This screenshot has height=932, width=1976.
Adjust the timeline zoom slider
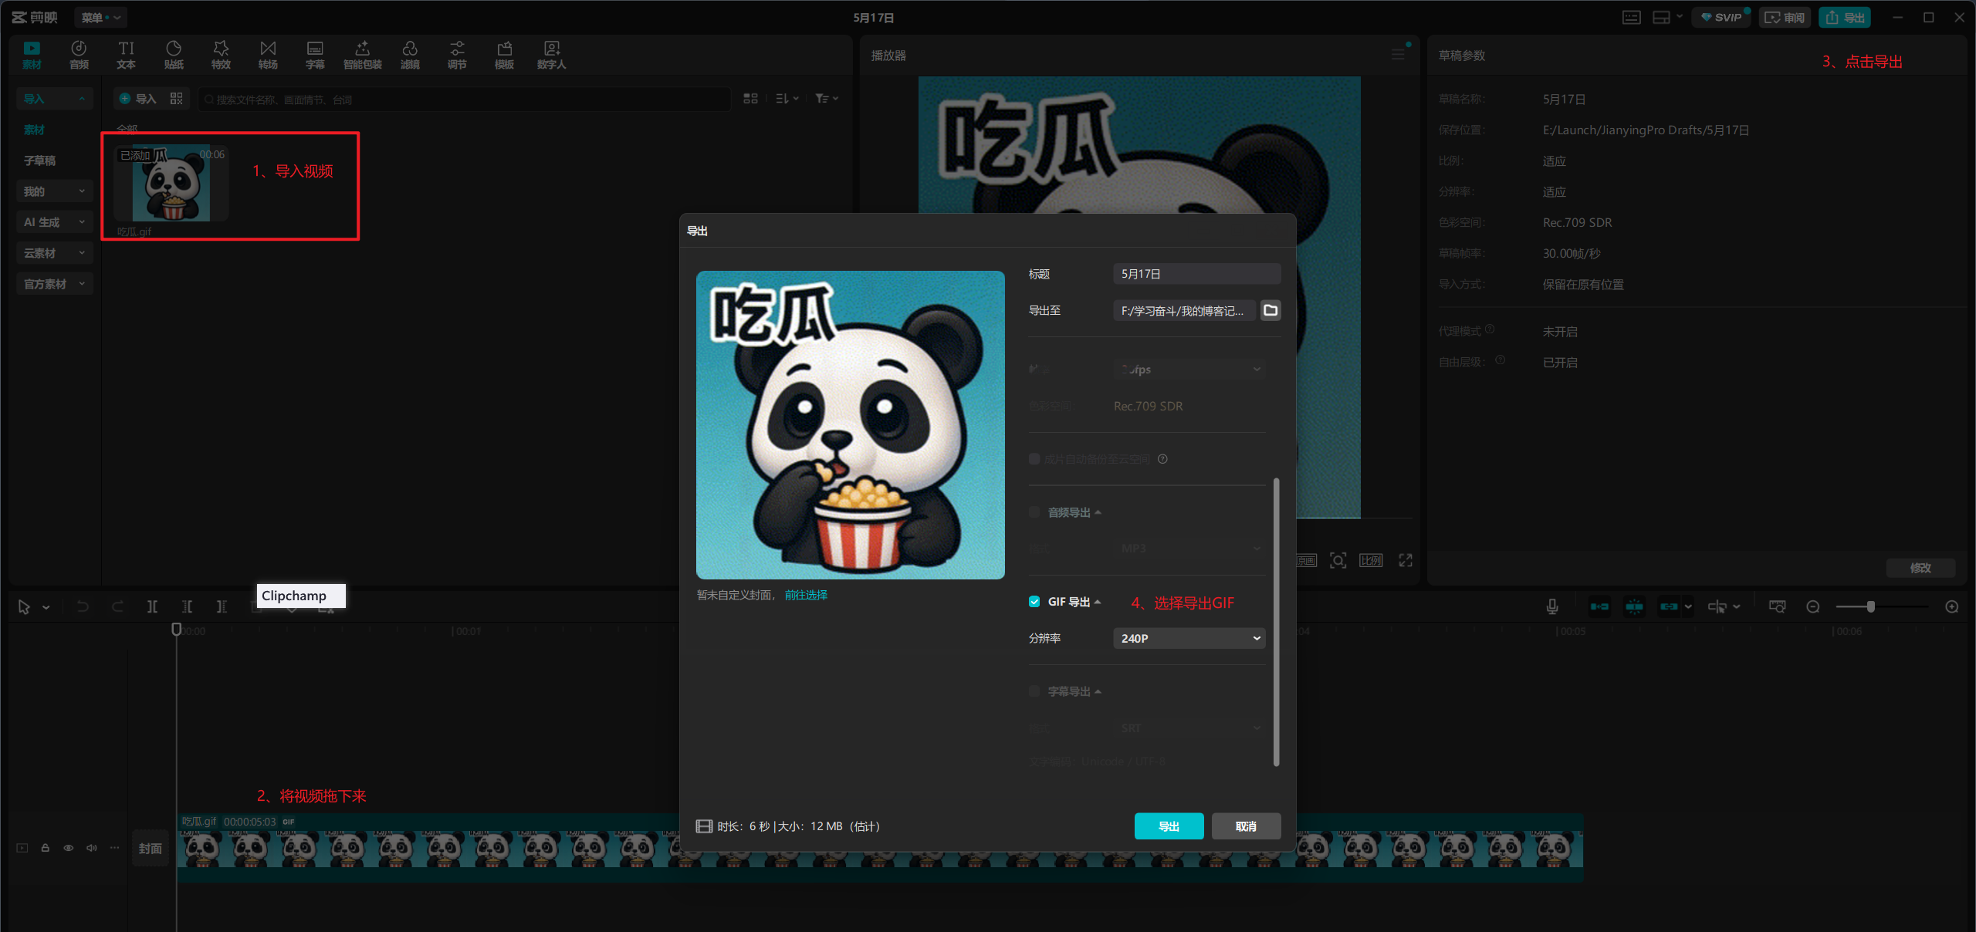(1870, 606)
